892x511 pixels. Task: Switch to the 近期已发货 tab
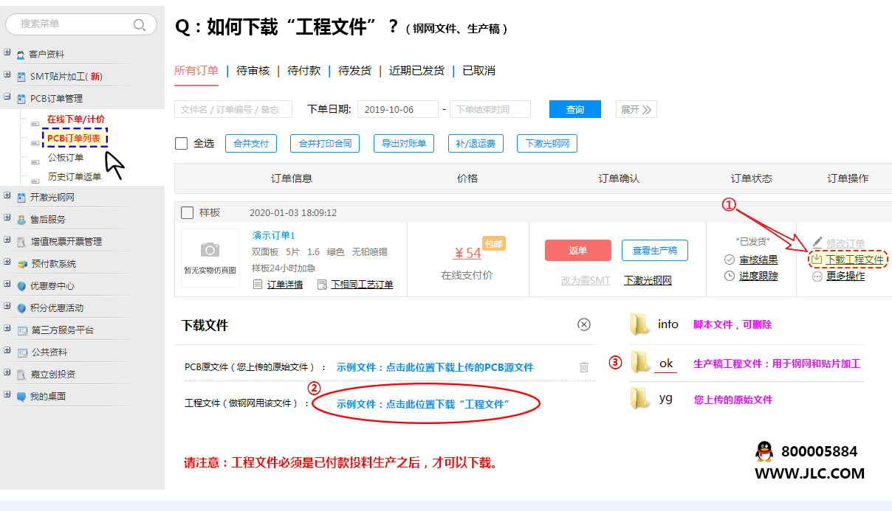(416, 71)
